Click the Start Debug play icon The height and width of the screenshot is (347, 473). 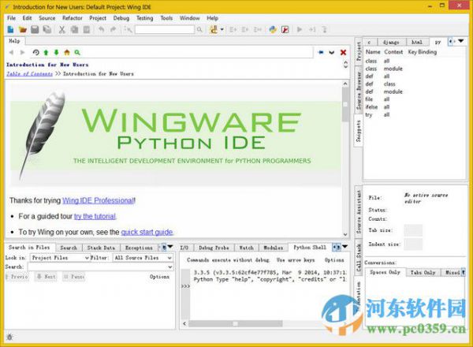tap(300, 29)
